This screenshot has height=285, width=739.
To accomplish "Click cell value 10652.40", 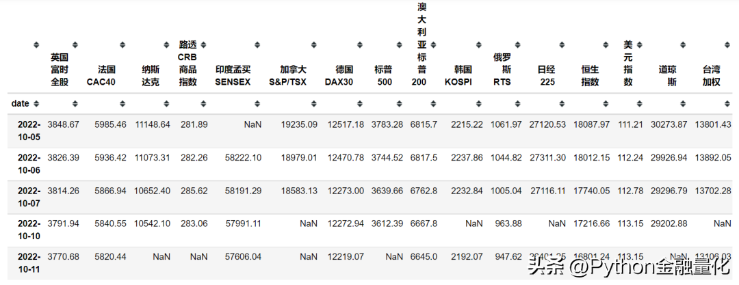I will click(x=152, y=191).
